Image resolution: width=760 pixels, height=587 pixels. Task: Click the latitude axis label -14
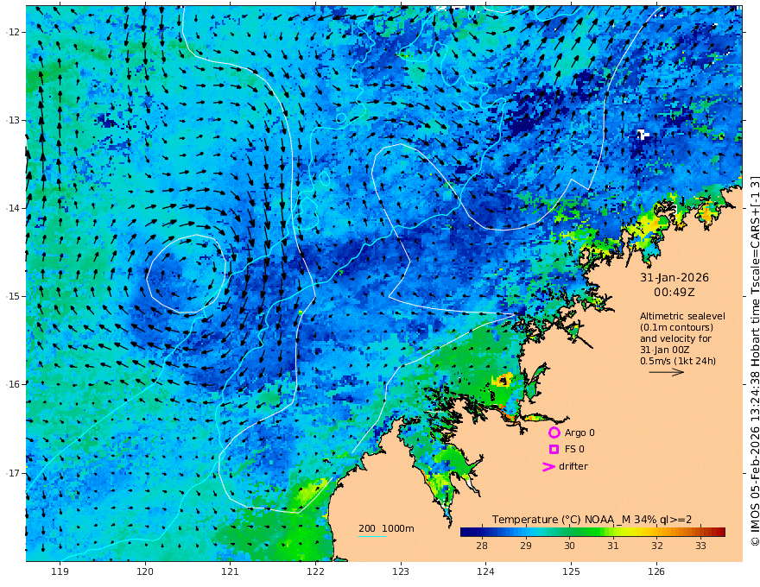point(13,208)
